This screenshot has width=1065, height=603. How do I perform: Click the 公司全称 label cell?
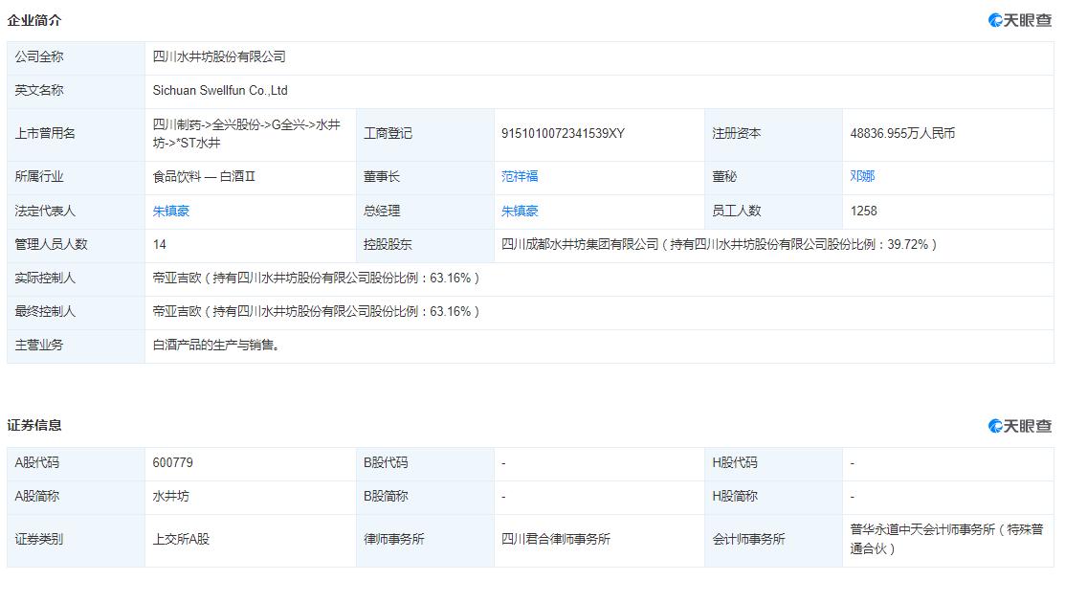tap(77, 57)
